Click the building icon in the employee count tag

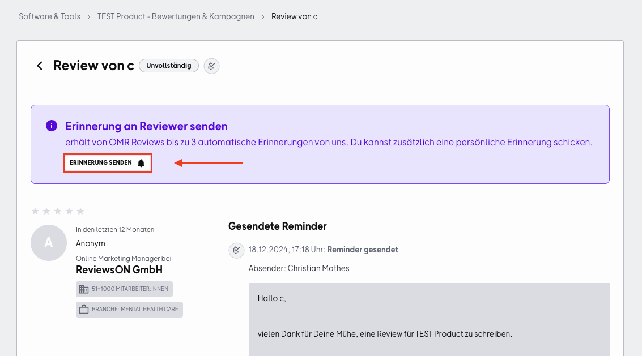tap(84, 289)
